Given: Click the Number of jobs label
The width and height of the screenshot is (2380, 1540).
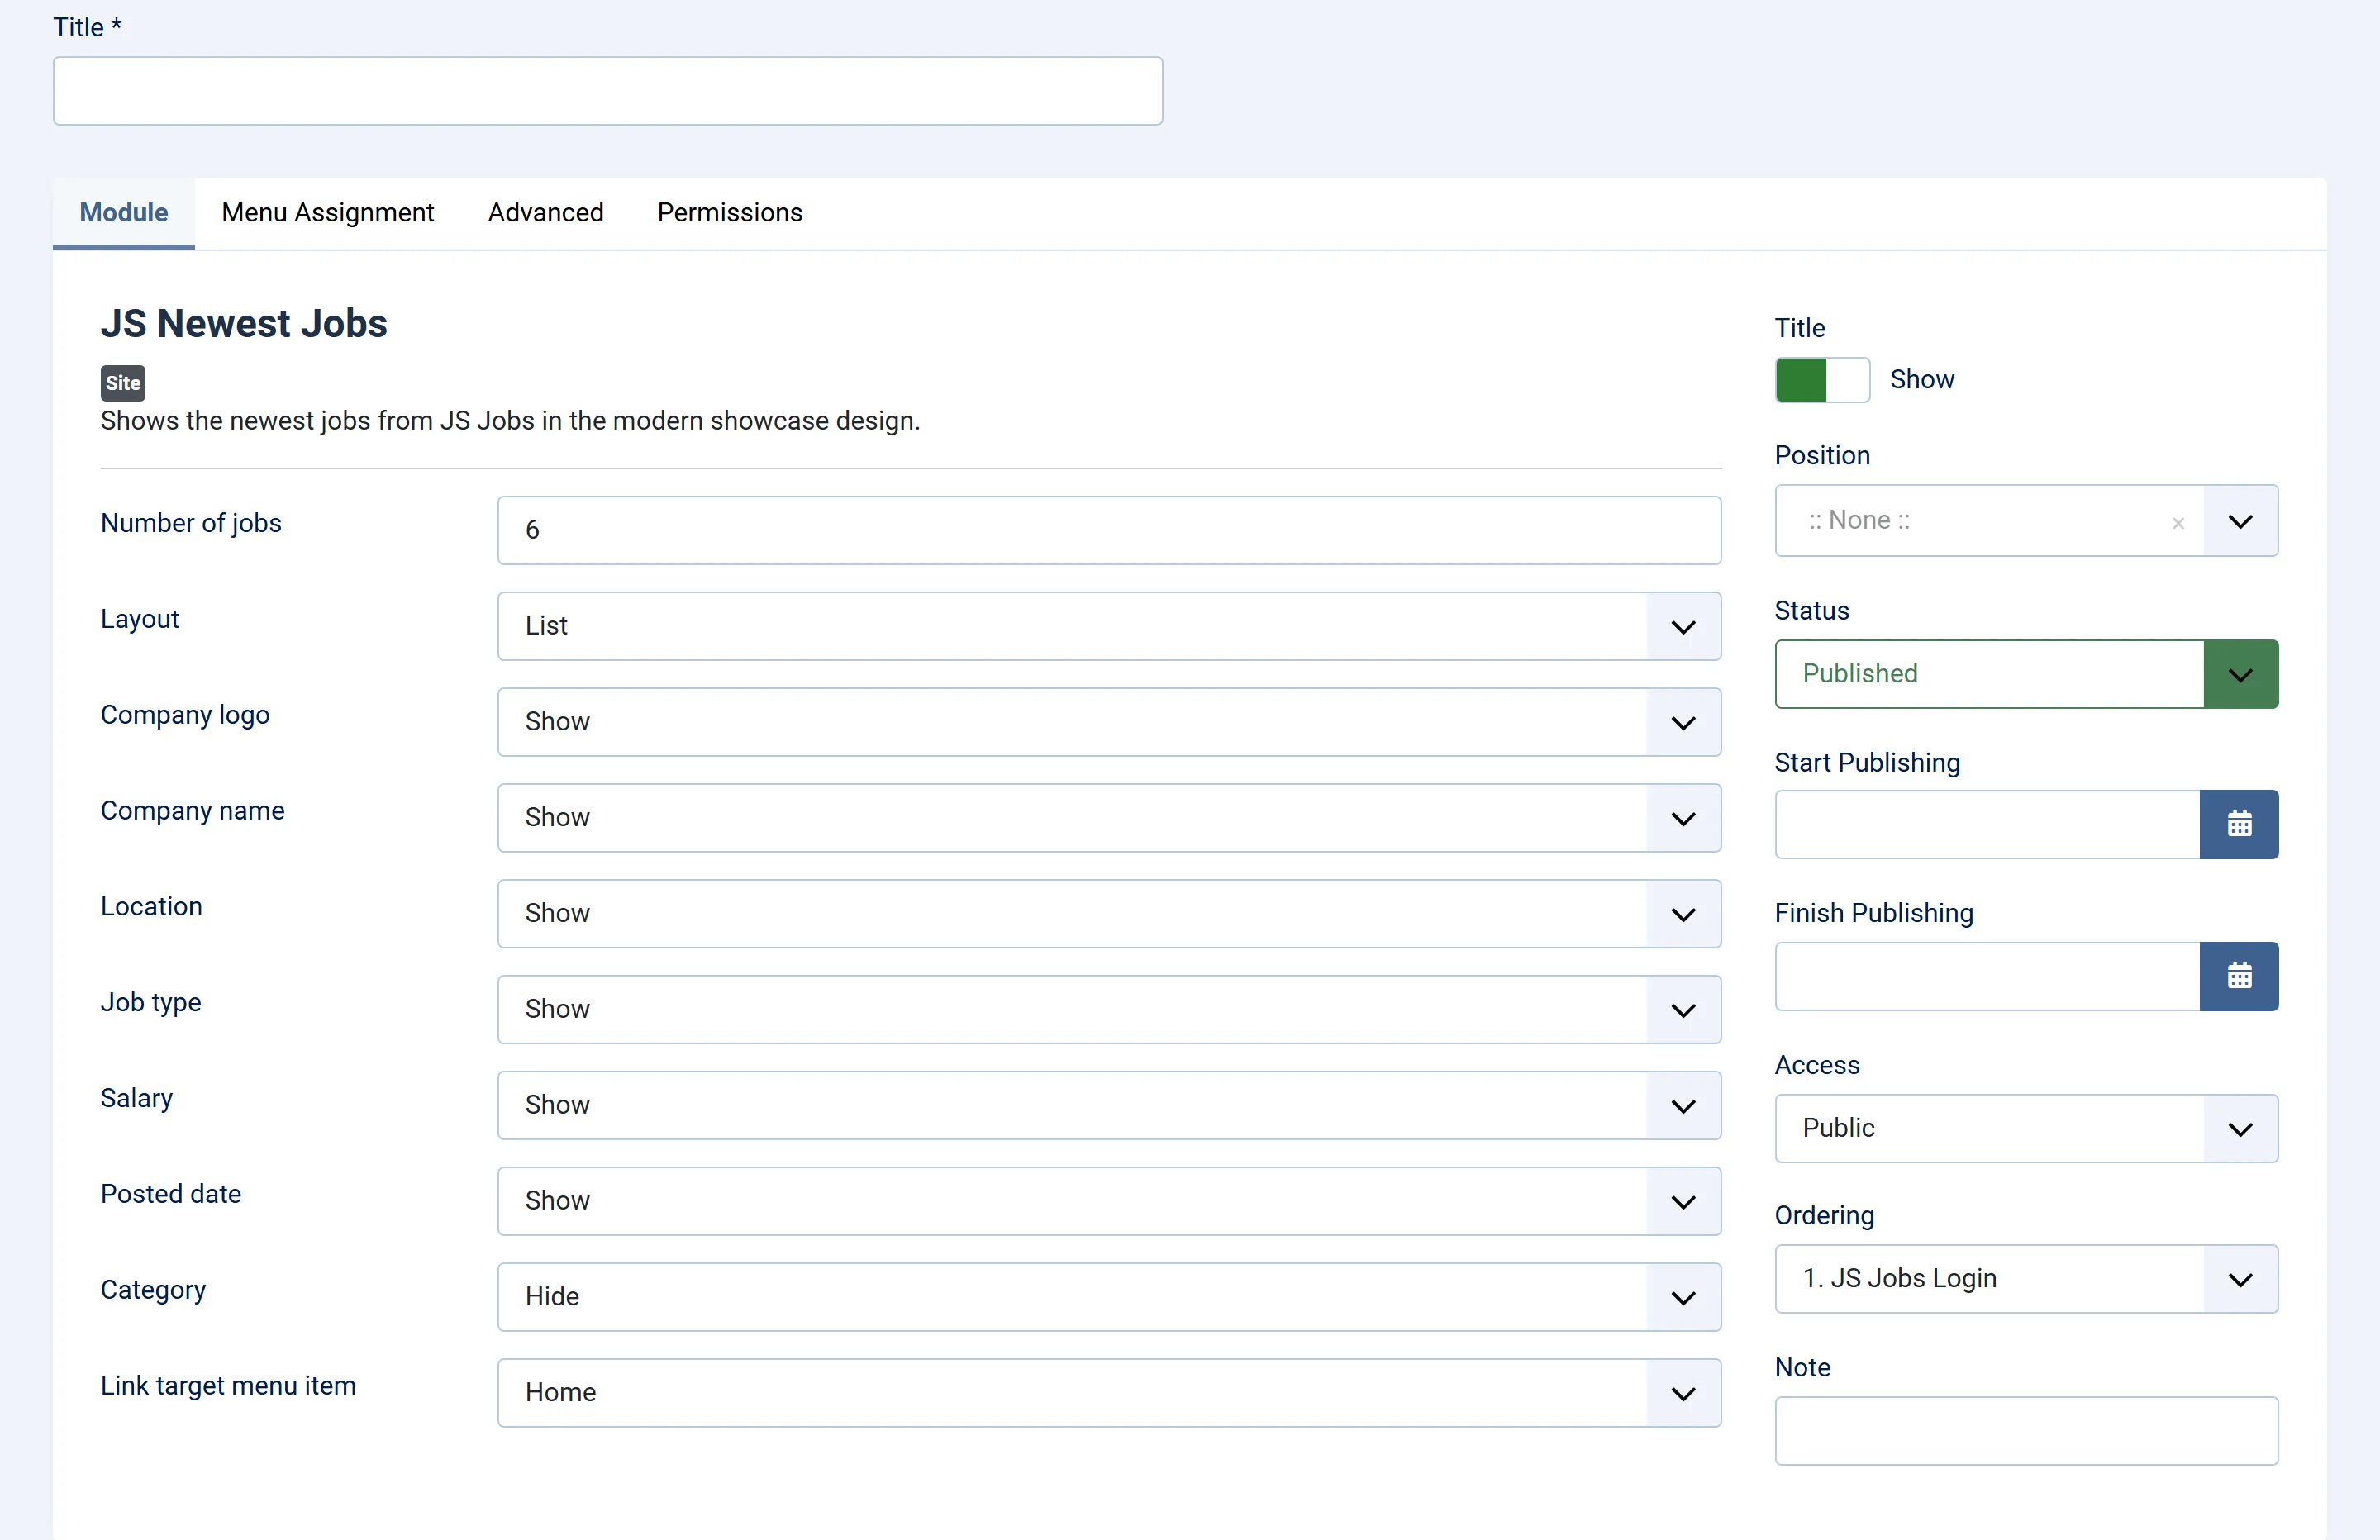Looking at the screenshot, I should pyautogui.click(x=191, y=524).
